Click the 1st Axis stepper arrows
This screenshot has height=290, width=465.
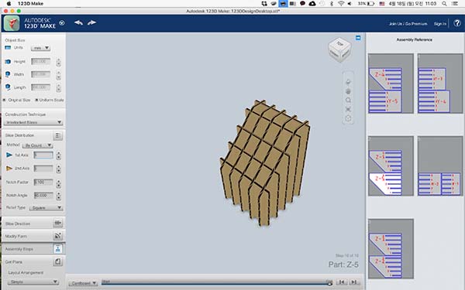pos(58,155)
